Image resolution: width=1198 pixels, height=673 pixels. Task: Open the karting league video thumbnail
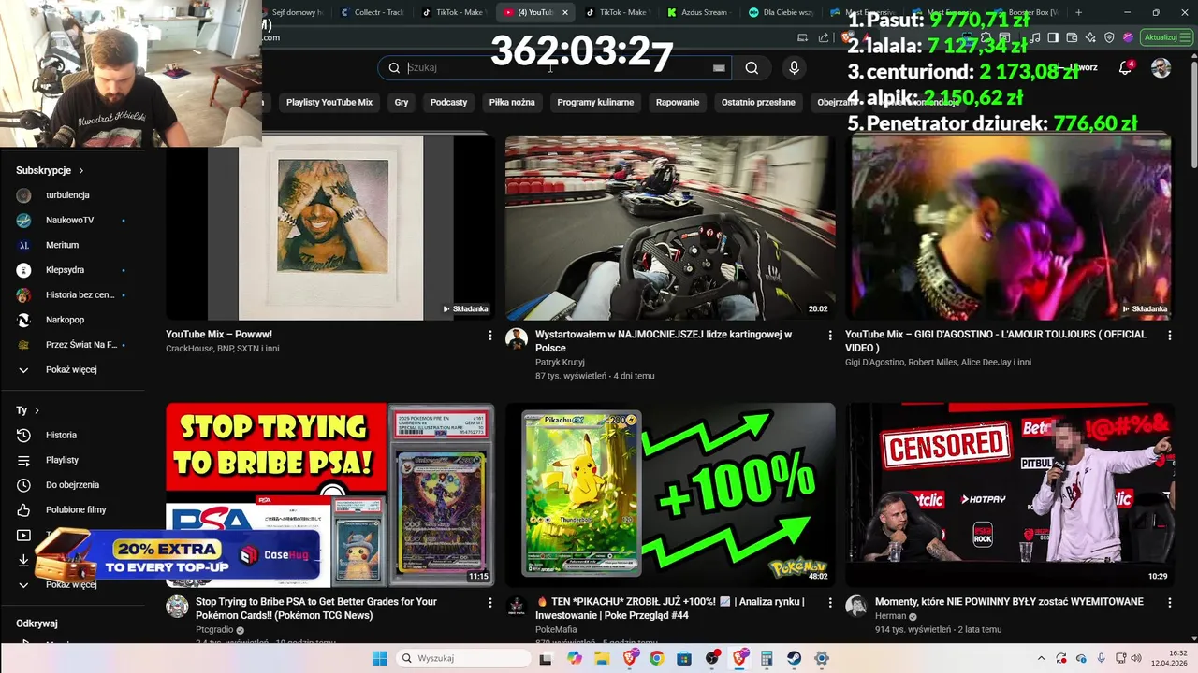[670, 227]
